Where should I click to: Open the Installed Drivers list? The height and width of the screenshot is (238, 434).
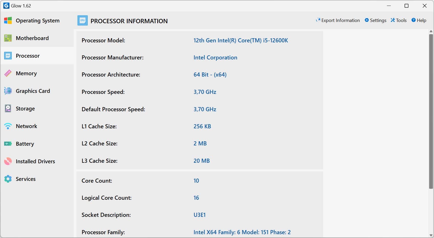click(x=37, y=161)
